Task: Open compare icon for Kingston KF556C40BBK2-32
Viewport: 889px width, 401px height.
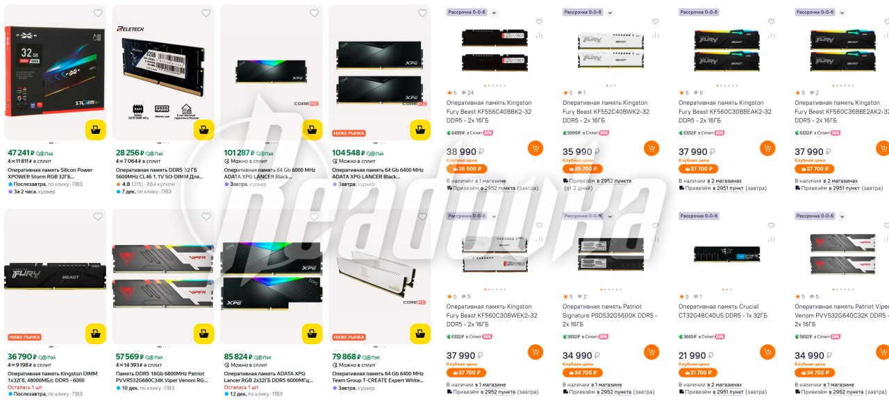Action: point(539,35)
